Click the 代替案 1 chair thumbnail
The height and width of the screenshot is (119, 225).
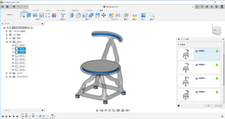[x=186, y=54]
